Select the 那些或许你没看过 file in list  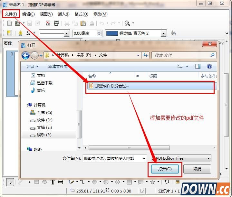112,86
